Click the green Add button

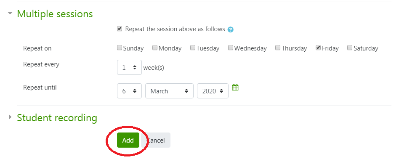pyautogui.click(x=128, y=140)
